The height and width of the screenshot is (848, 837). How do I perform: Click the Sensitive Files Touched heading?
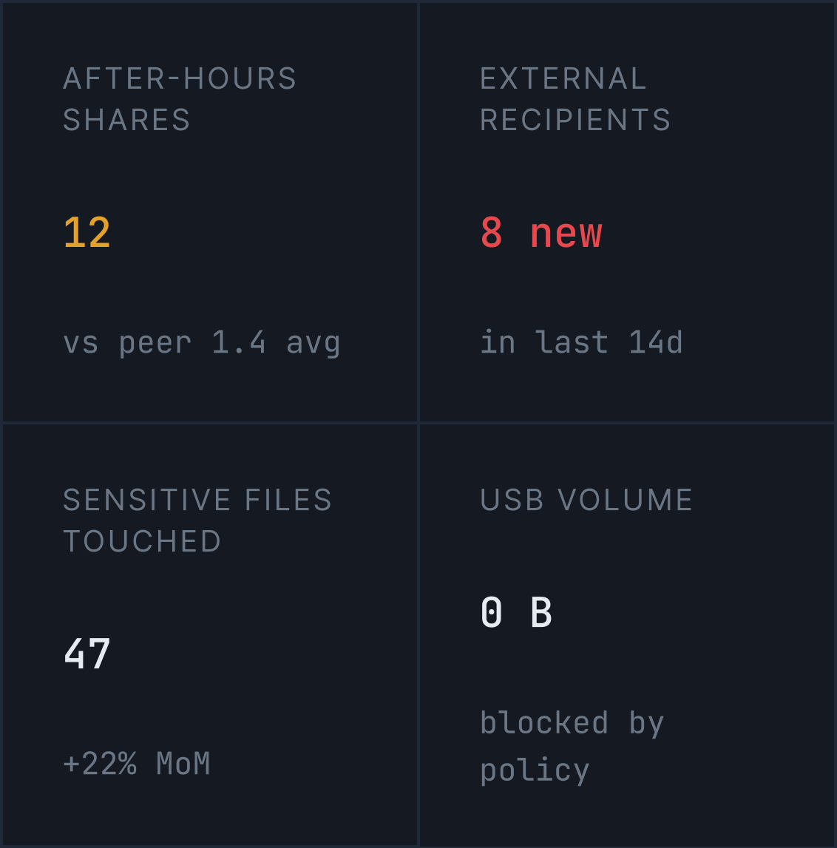(197, 520)
